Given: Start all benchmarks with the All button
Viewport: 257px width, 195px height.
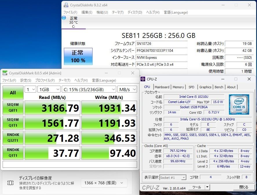Looking at the screenshot, I should coord(13,93).
